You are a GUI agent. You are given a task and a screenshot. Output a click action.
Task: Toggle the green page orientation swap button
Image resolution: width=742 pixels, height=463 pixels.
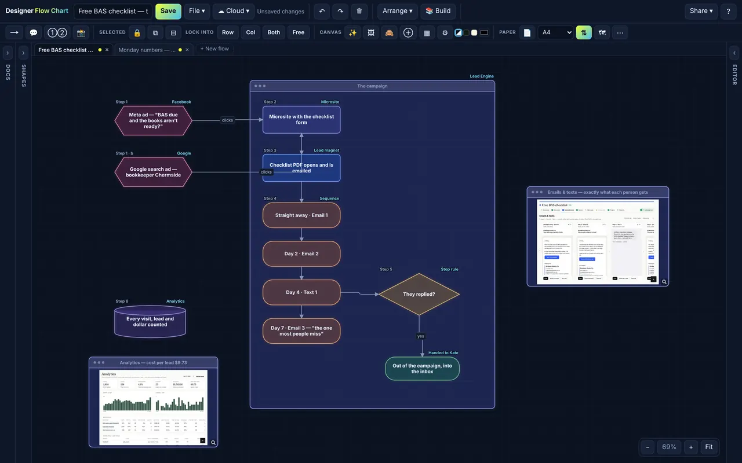coord(584,32)
